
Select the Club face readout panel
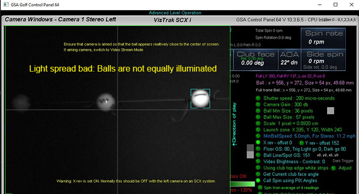tap(255, 59)
